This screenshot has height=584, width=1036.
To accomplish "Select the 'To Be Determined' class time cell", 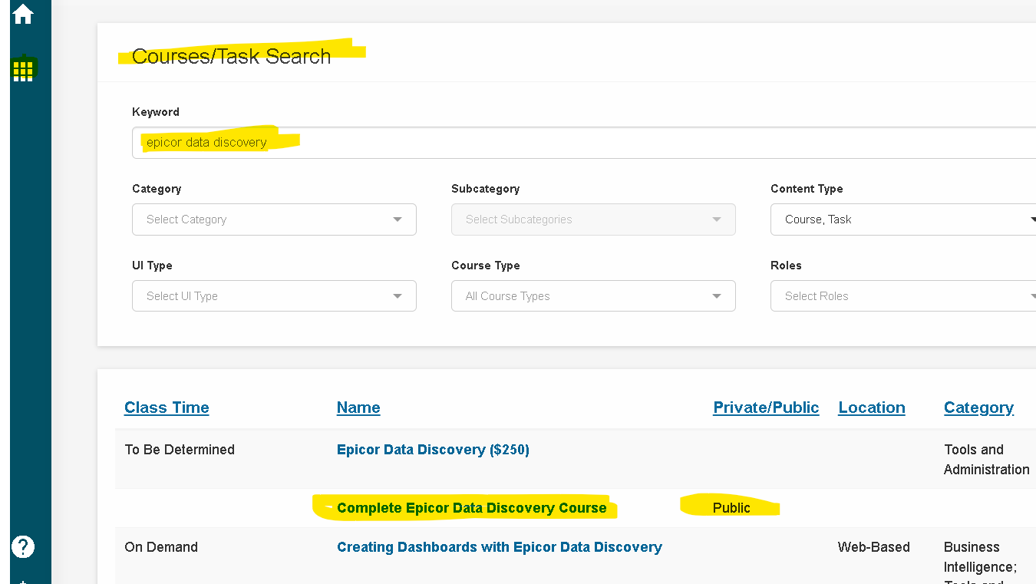I will click(180, 450).
